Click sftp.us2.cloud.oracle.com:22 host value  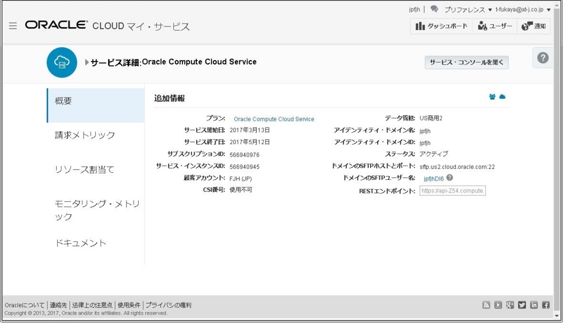coord(457,167)
